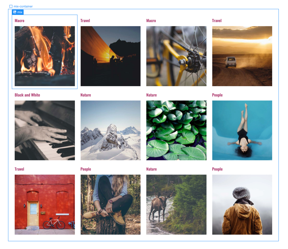Select the mix-container label
Viewport: 288px width, 249px height.
(23, 6)
